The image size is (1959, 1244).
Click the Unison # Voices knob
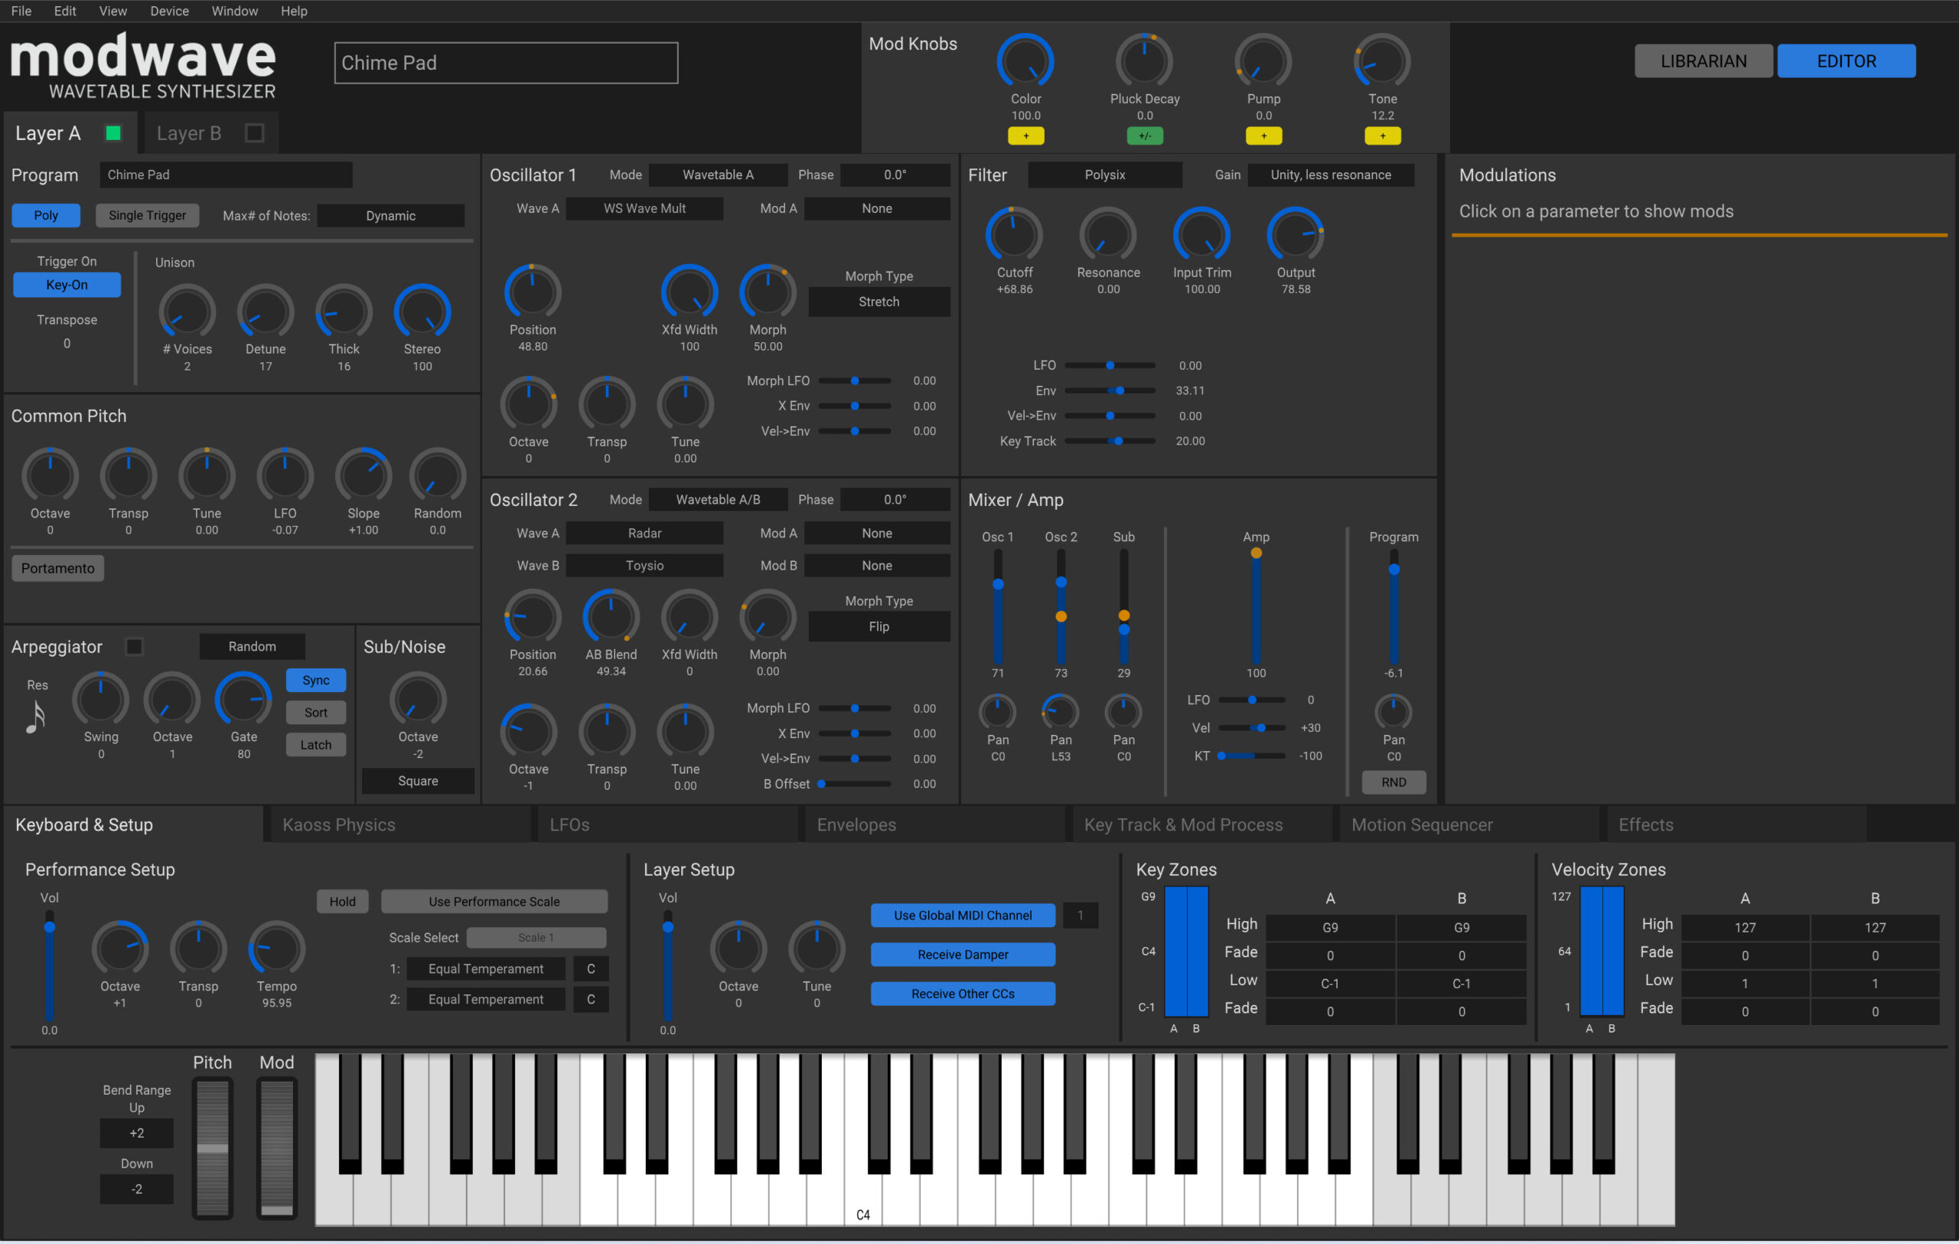point(187,312)
